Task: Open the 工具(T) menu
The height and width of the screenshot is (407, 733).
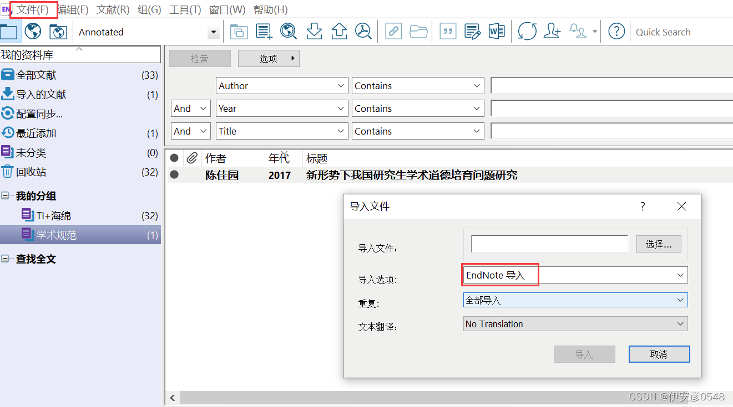Action: (185, 9)
